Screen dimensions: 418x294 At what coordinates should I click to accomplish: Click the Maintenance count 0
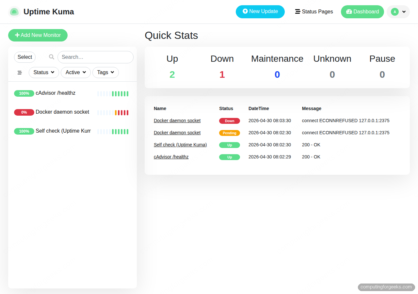pyautogui.click(x=277, y=74)
